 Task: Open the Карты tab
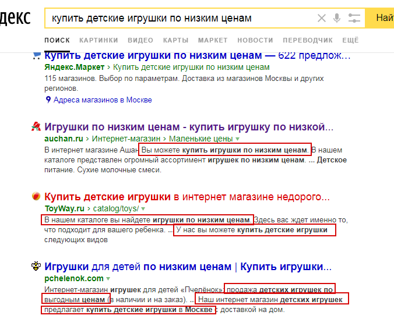(175, 40)
